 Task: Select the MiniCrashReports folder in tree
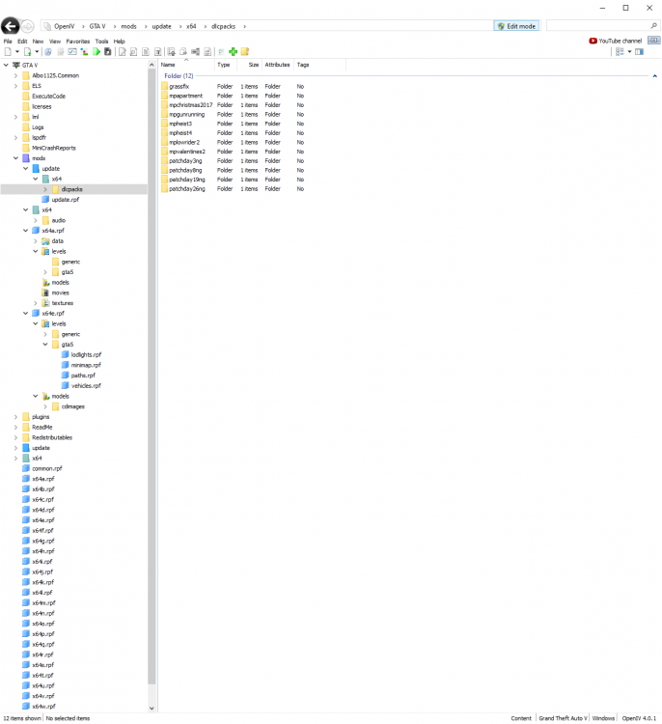pyautogui.click(x=49, y=148)
